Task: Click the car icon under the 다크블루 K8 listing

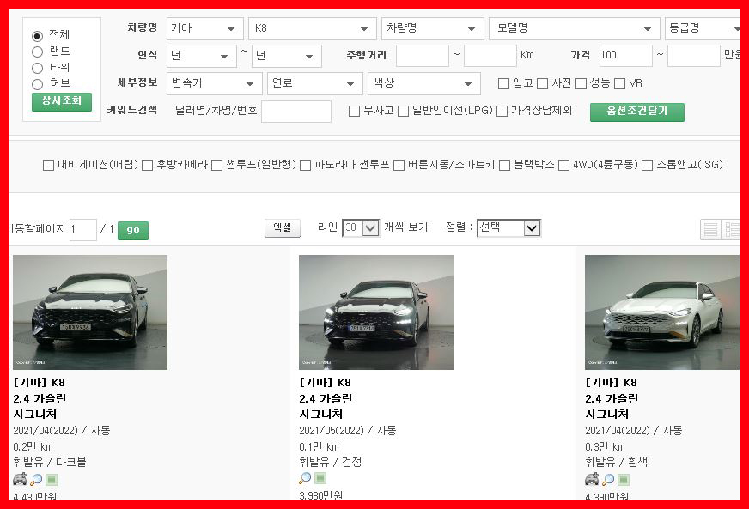Action: click(20, 478)
